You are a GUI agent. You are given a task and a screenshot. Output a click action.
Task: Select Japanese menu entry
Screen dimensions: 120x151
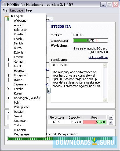point(27,84)
